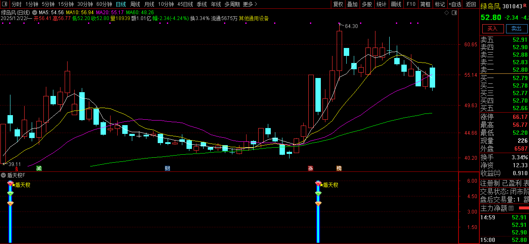
Task: Click the red 买入 buy button
Action: tap(493, 28)
